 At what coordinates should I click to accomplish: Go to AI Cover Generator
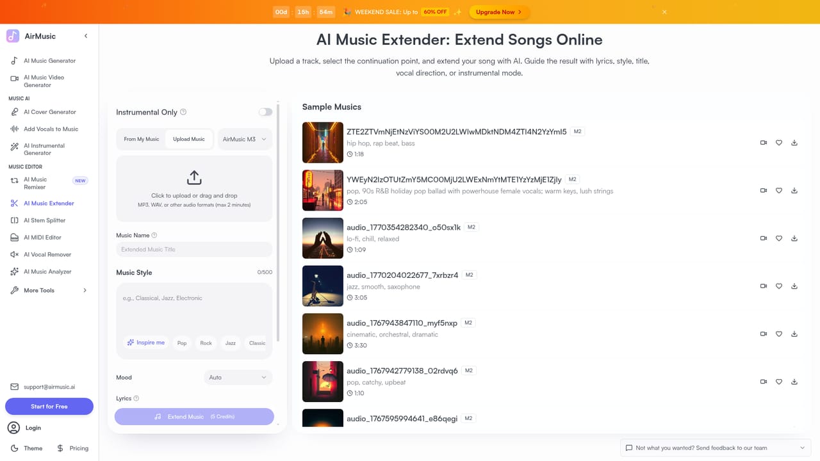pyautogui.click(x=49, y=112)
